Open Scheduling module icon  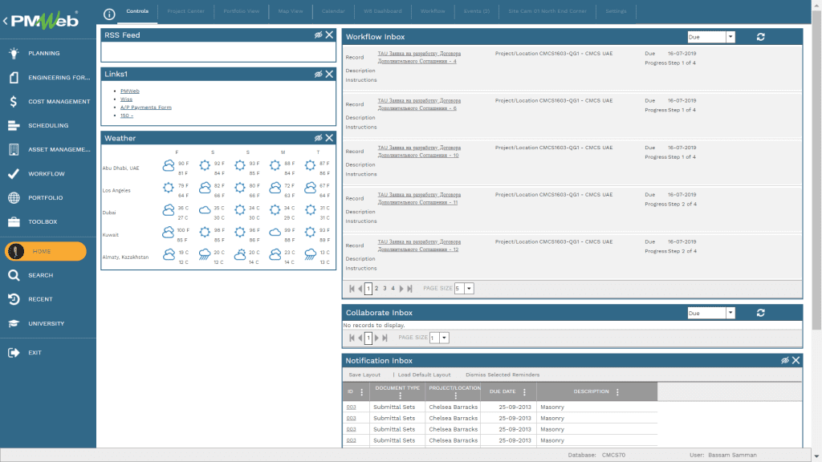pyautogui.click(x=14, y=126)
